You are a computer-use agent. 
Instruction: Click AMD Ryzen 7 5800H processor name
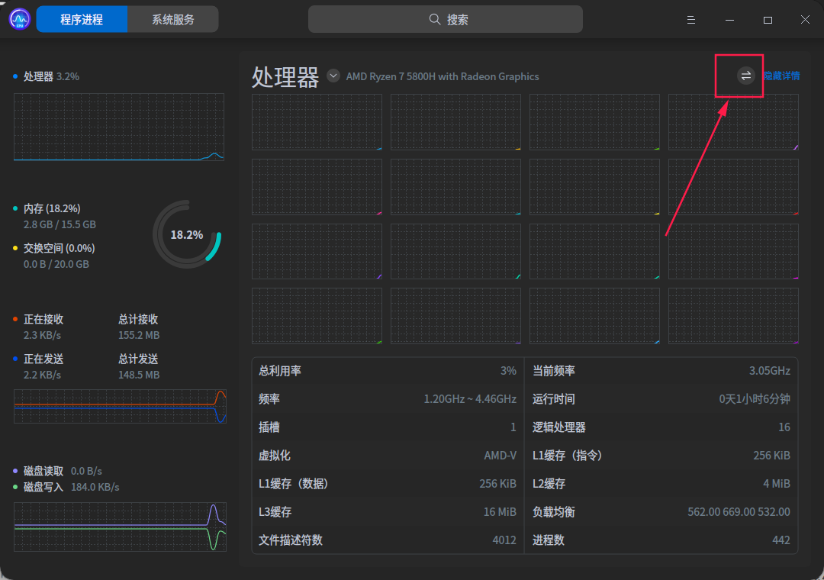pyautogui.click(x=443, y=76)
